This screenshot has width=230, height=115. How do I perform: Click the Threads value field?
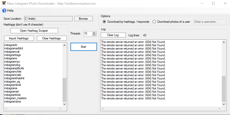point(88,33)
